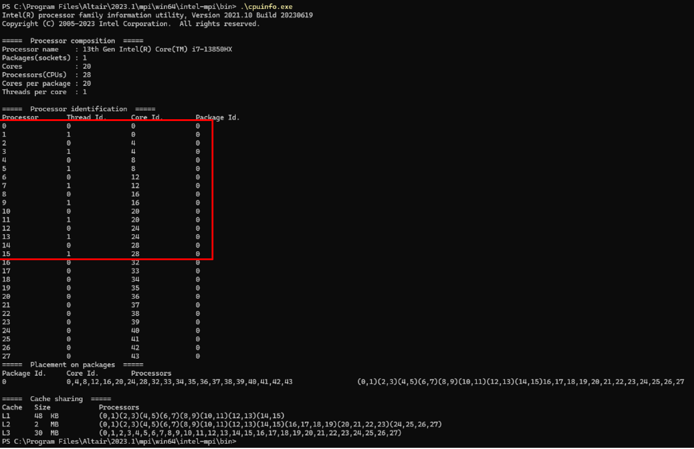This screenshot has height=449, width=694.
Task: Click processor number 17 in first column
Action: point(6,271)
